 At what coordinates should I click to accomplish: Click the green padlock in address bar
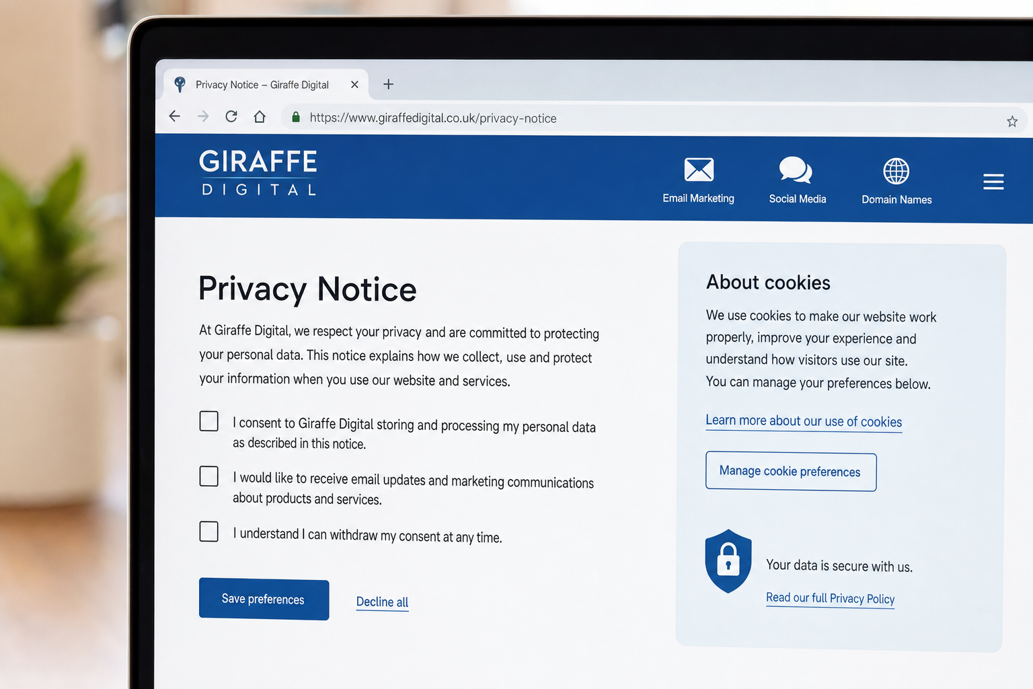295,117
